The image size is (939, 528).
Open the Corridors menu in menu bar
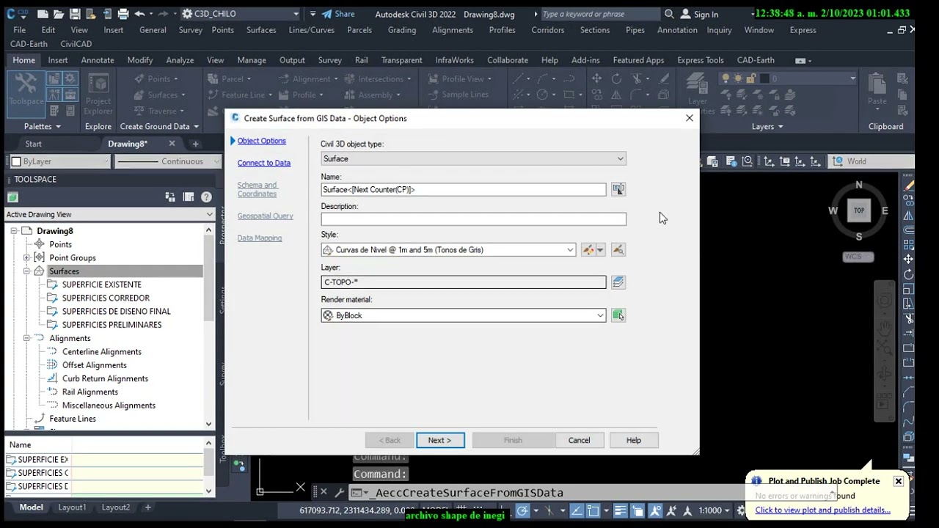[x=548, y=30]
